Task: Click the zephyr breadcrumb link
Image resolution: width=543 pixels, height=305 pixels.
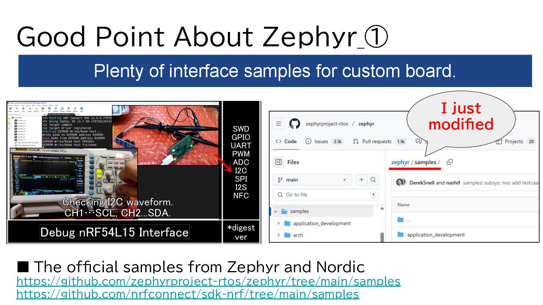Action: [x=400, y=162]
